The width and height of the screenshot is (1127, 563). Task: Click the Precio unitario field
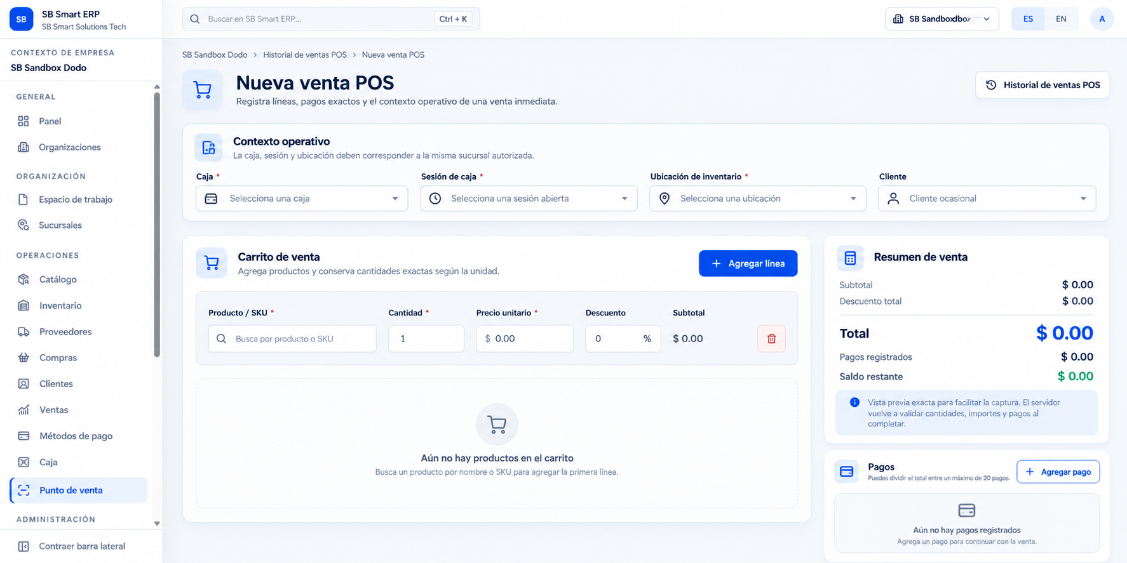coord(525,339)
